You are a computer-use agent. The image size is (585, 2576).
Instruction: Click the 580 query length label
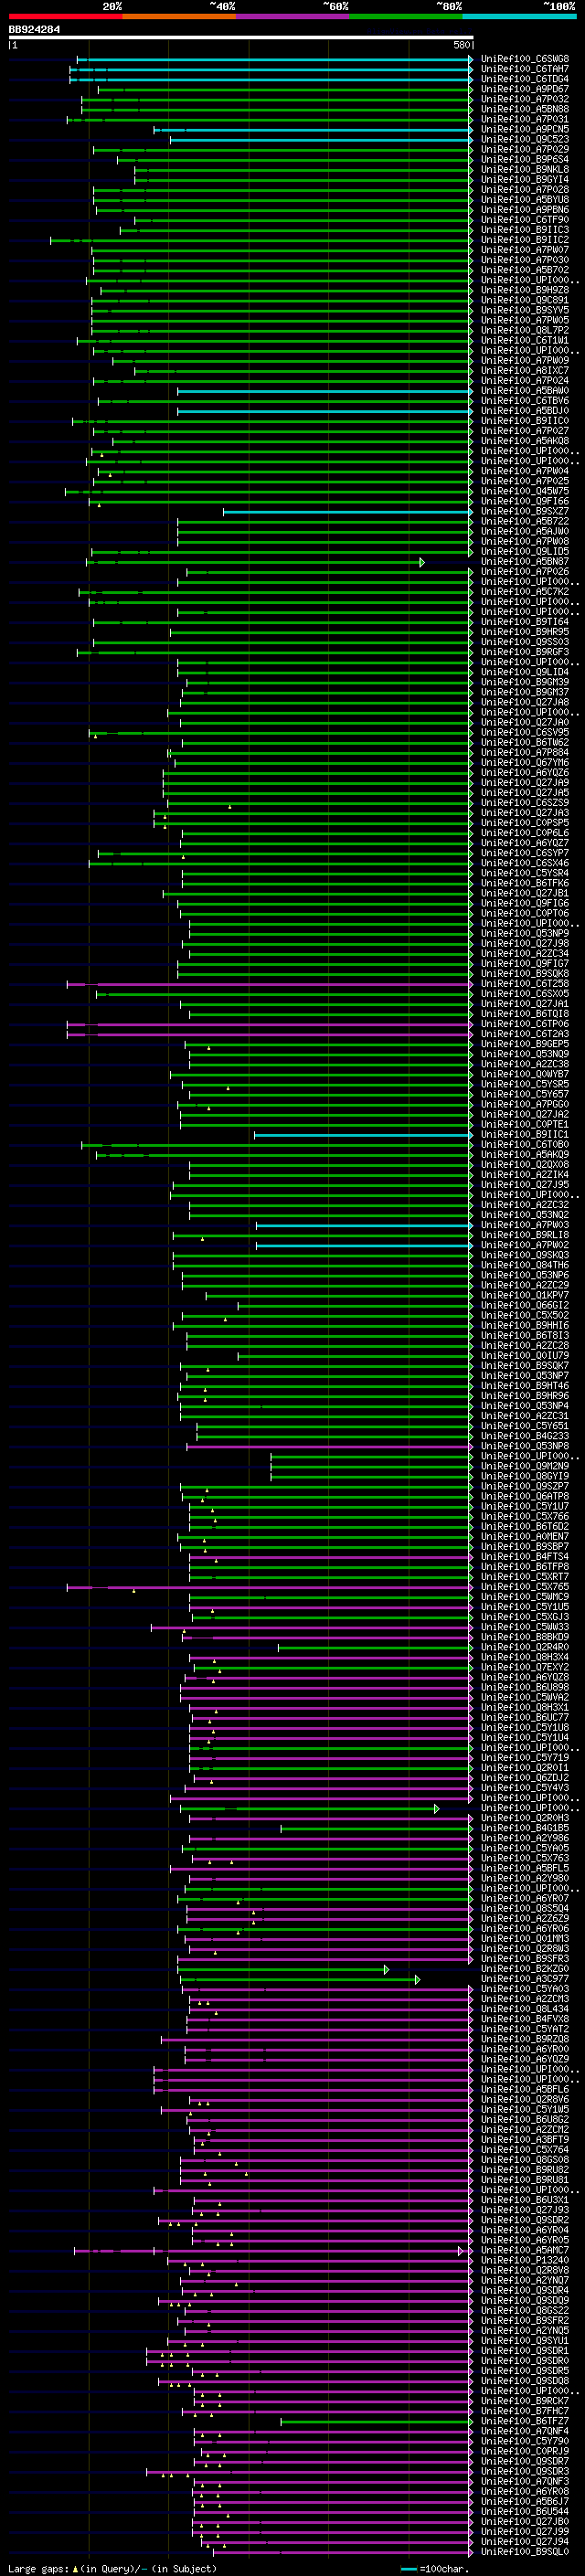click(x=461, y=45)
